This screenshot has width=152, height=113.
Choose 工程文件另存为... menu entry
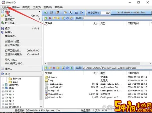click(x=21, y=54)
